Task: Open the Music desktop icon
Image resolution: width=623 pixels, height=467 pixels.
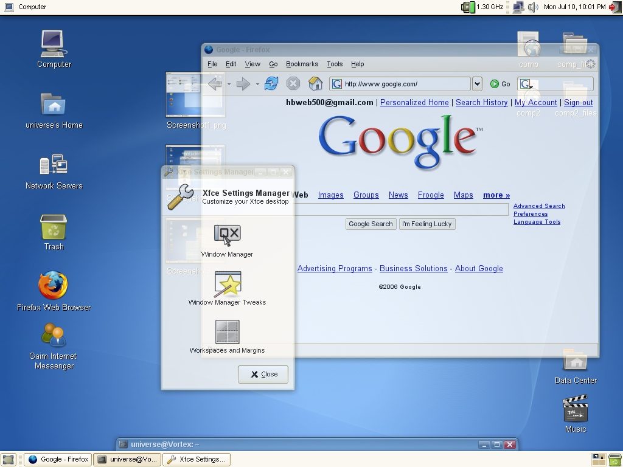Action: (x=576, y=413)
